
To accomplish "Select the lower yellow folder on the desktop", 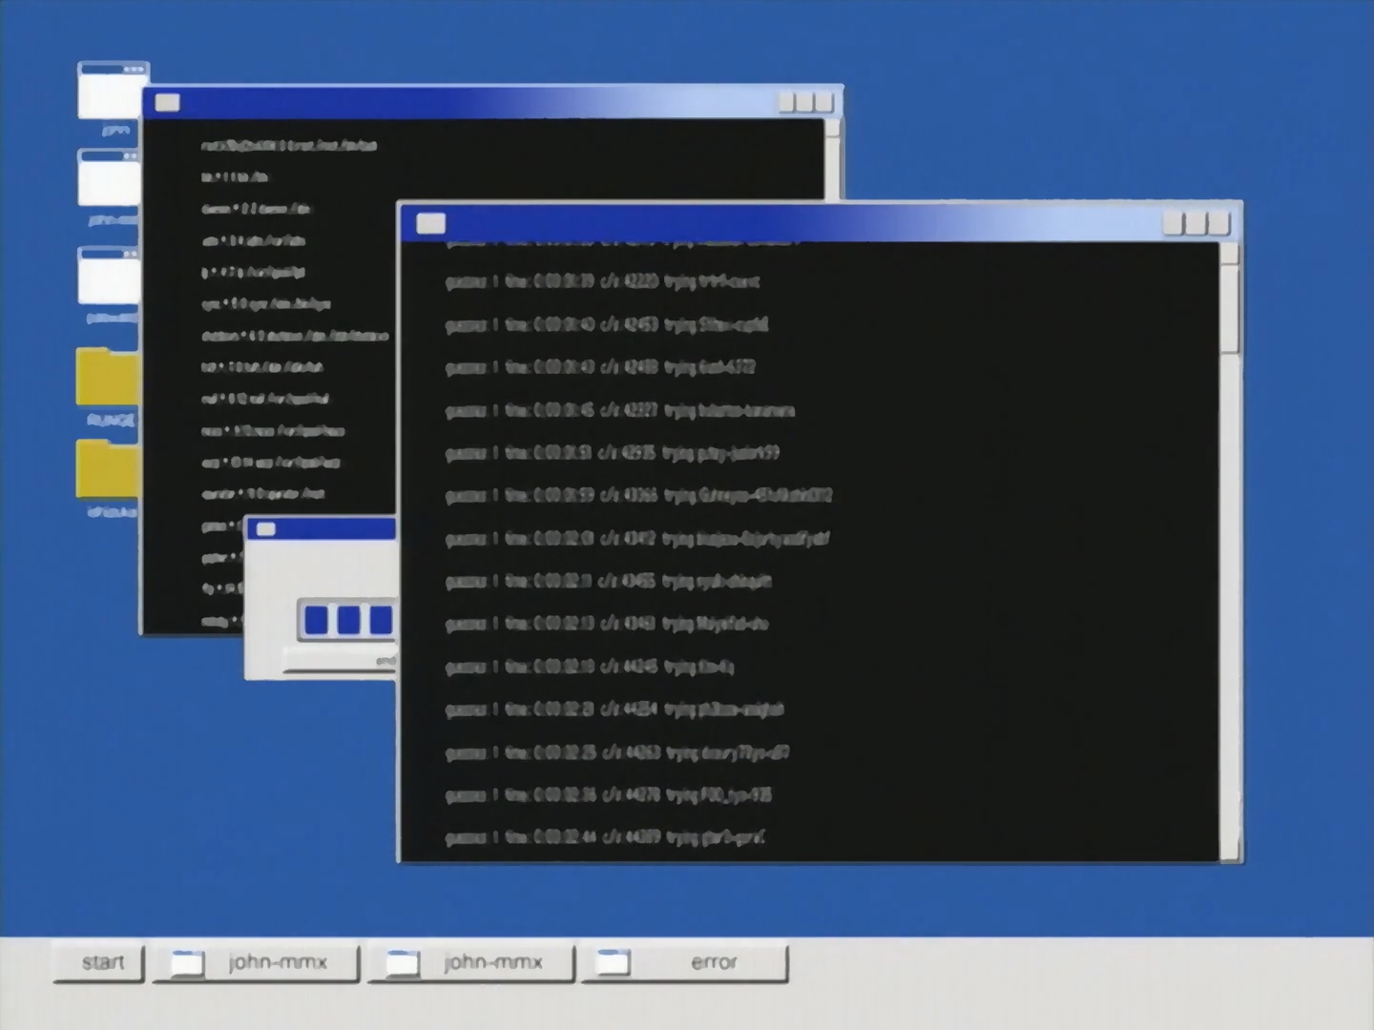I will click(x=107, y=468).
